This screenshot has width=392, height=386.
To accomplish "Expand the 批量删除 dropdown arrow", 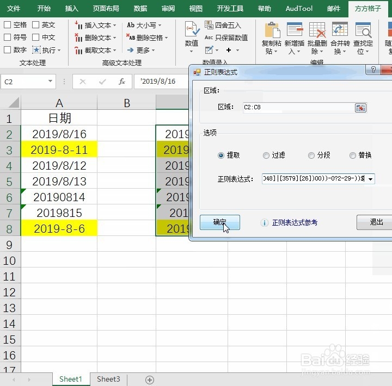I will tap(321, 52).
